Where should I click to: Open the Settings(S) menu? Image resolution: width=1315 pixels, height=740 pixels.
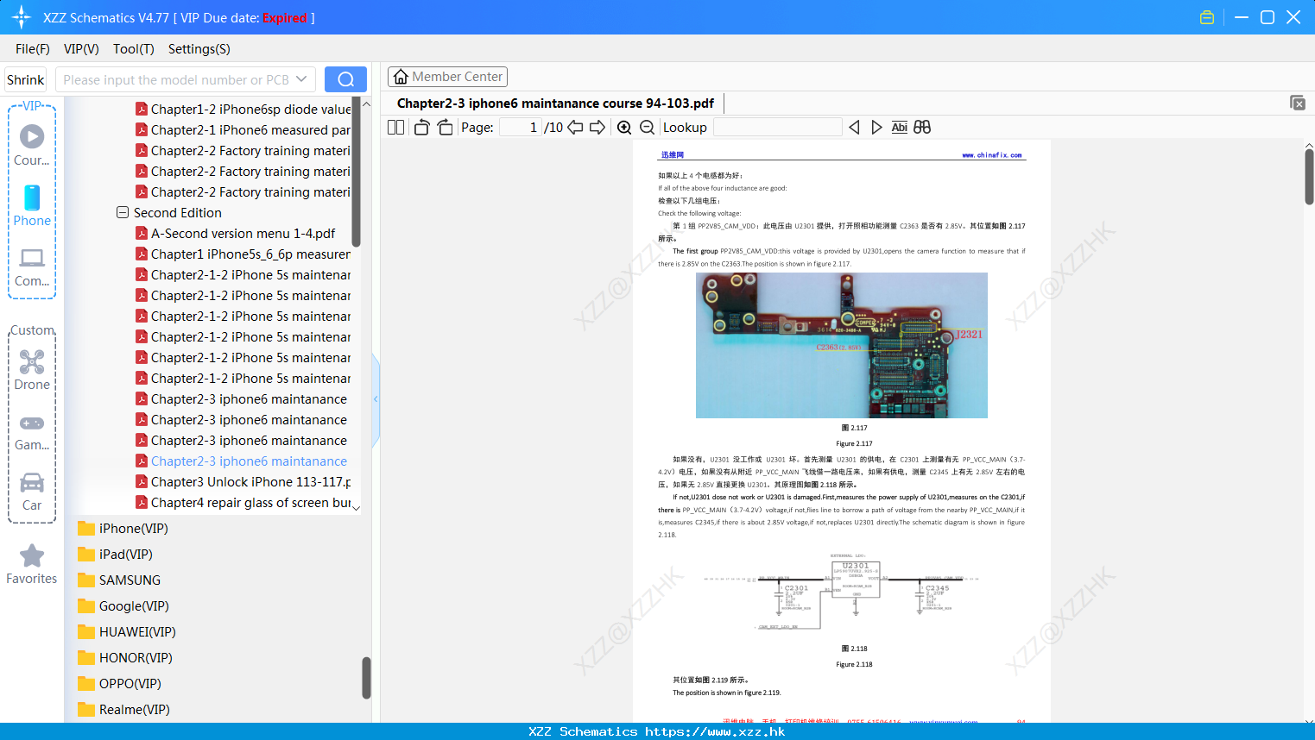[199, 49]
